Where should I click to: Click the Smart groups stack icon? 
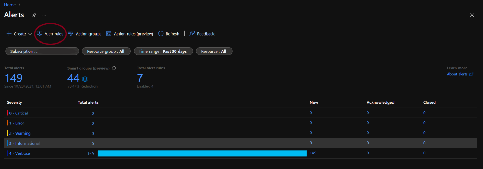point(85,79)
